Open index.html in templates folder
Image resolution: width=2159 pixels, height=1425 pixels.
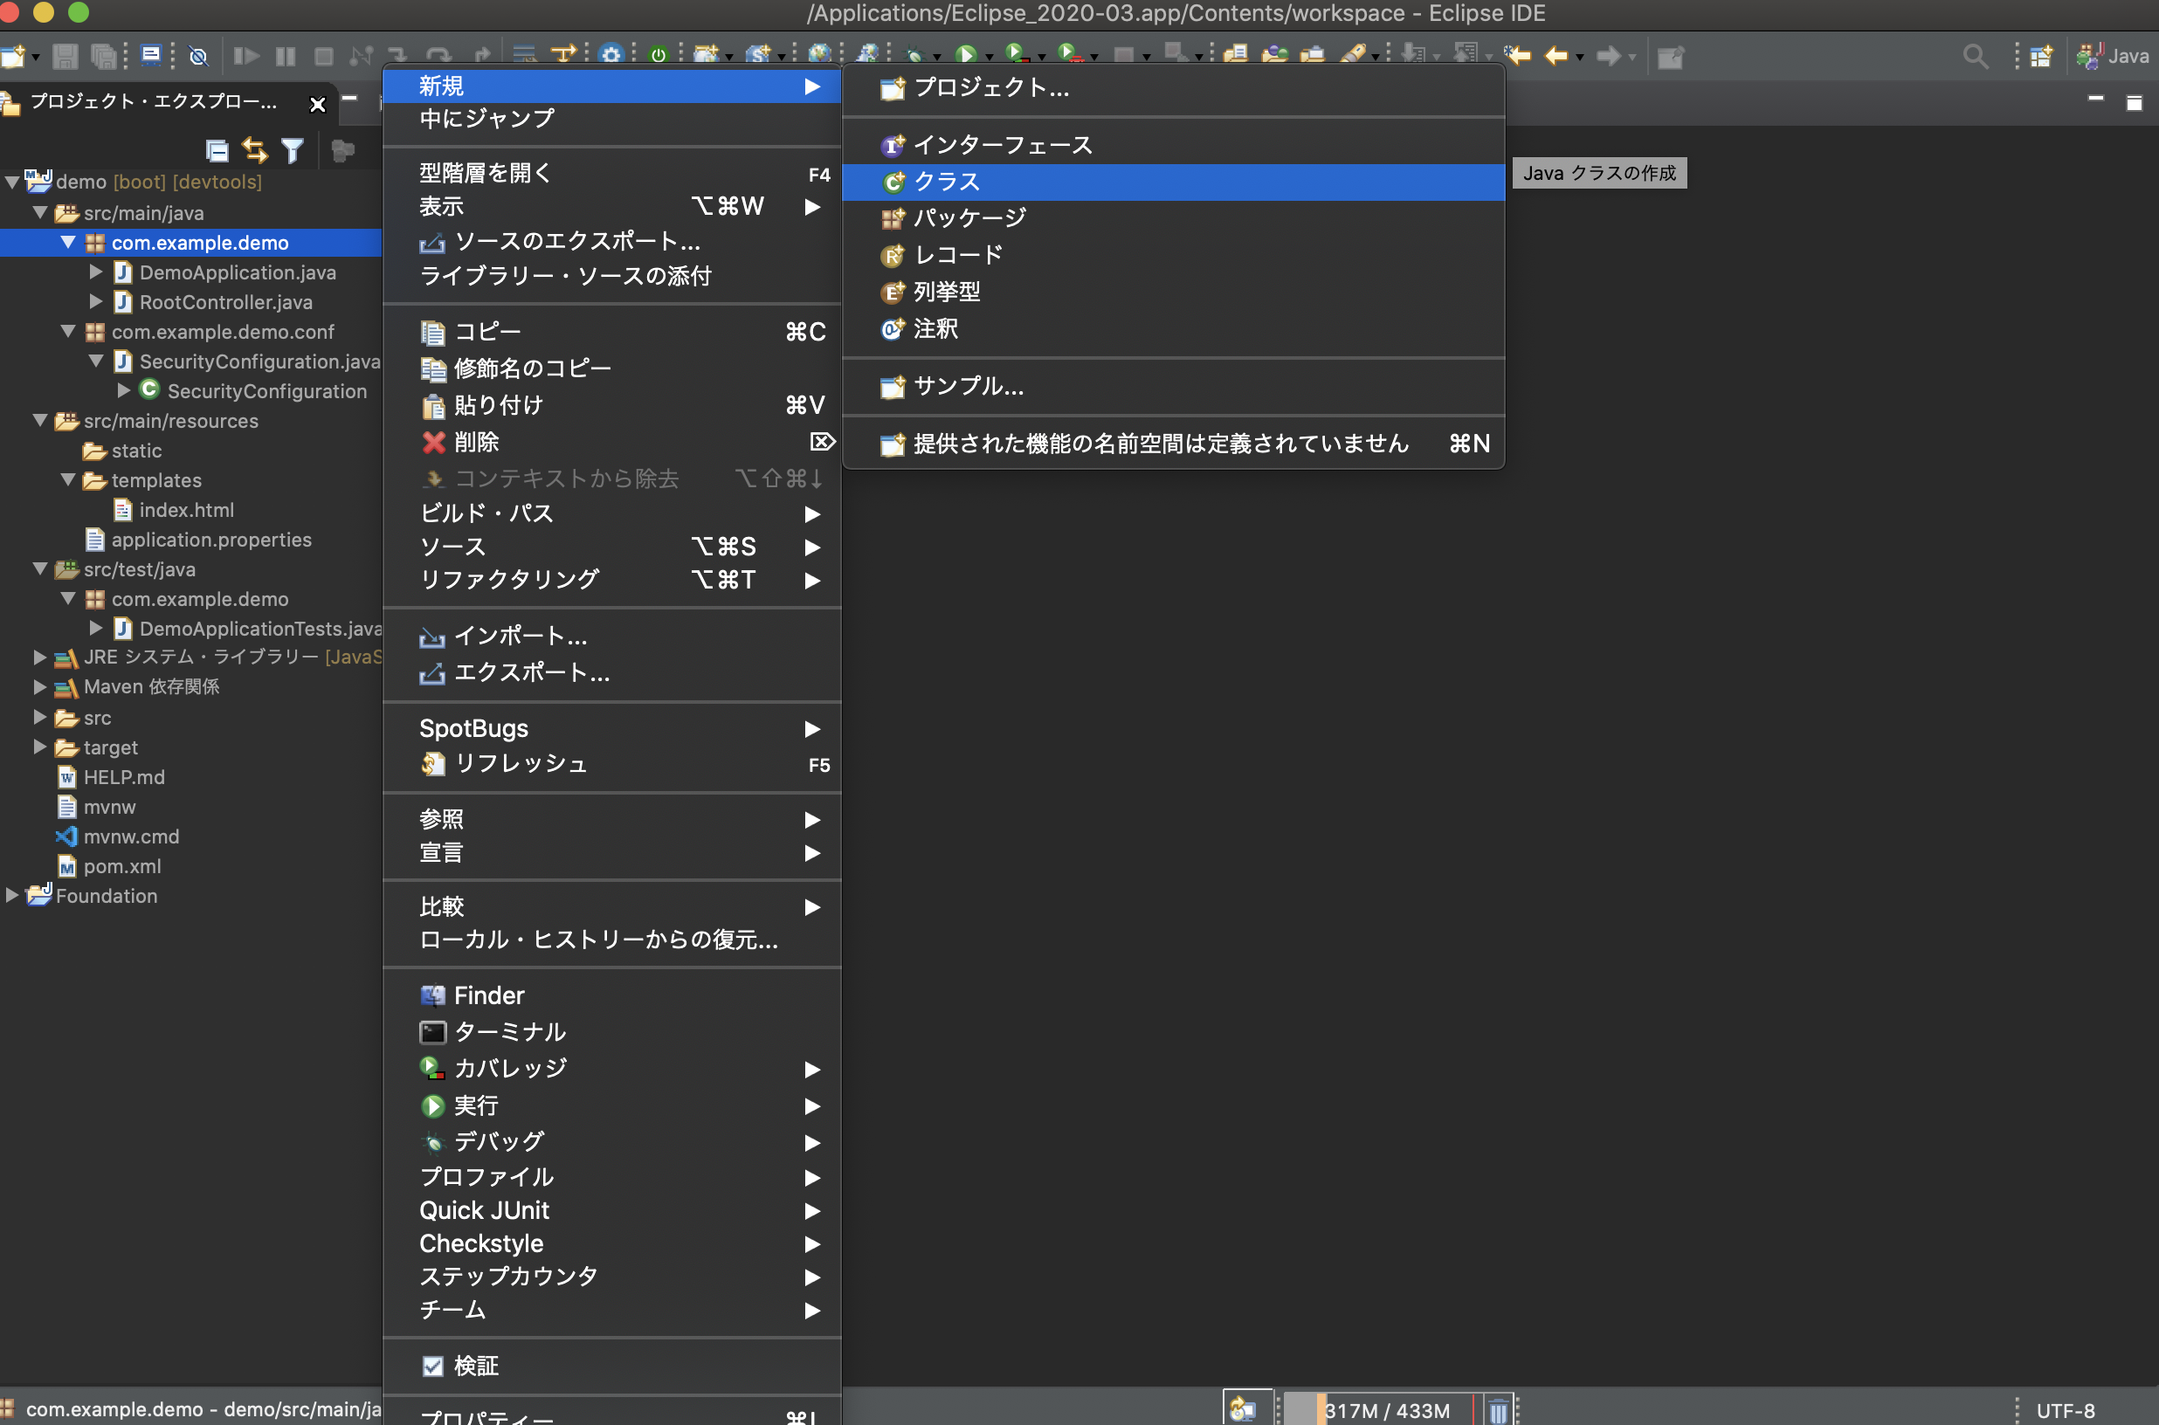coord(186,510)
